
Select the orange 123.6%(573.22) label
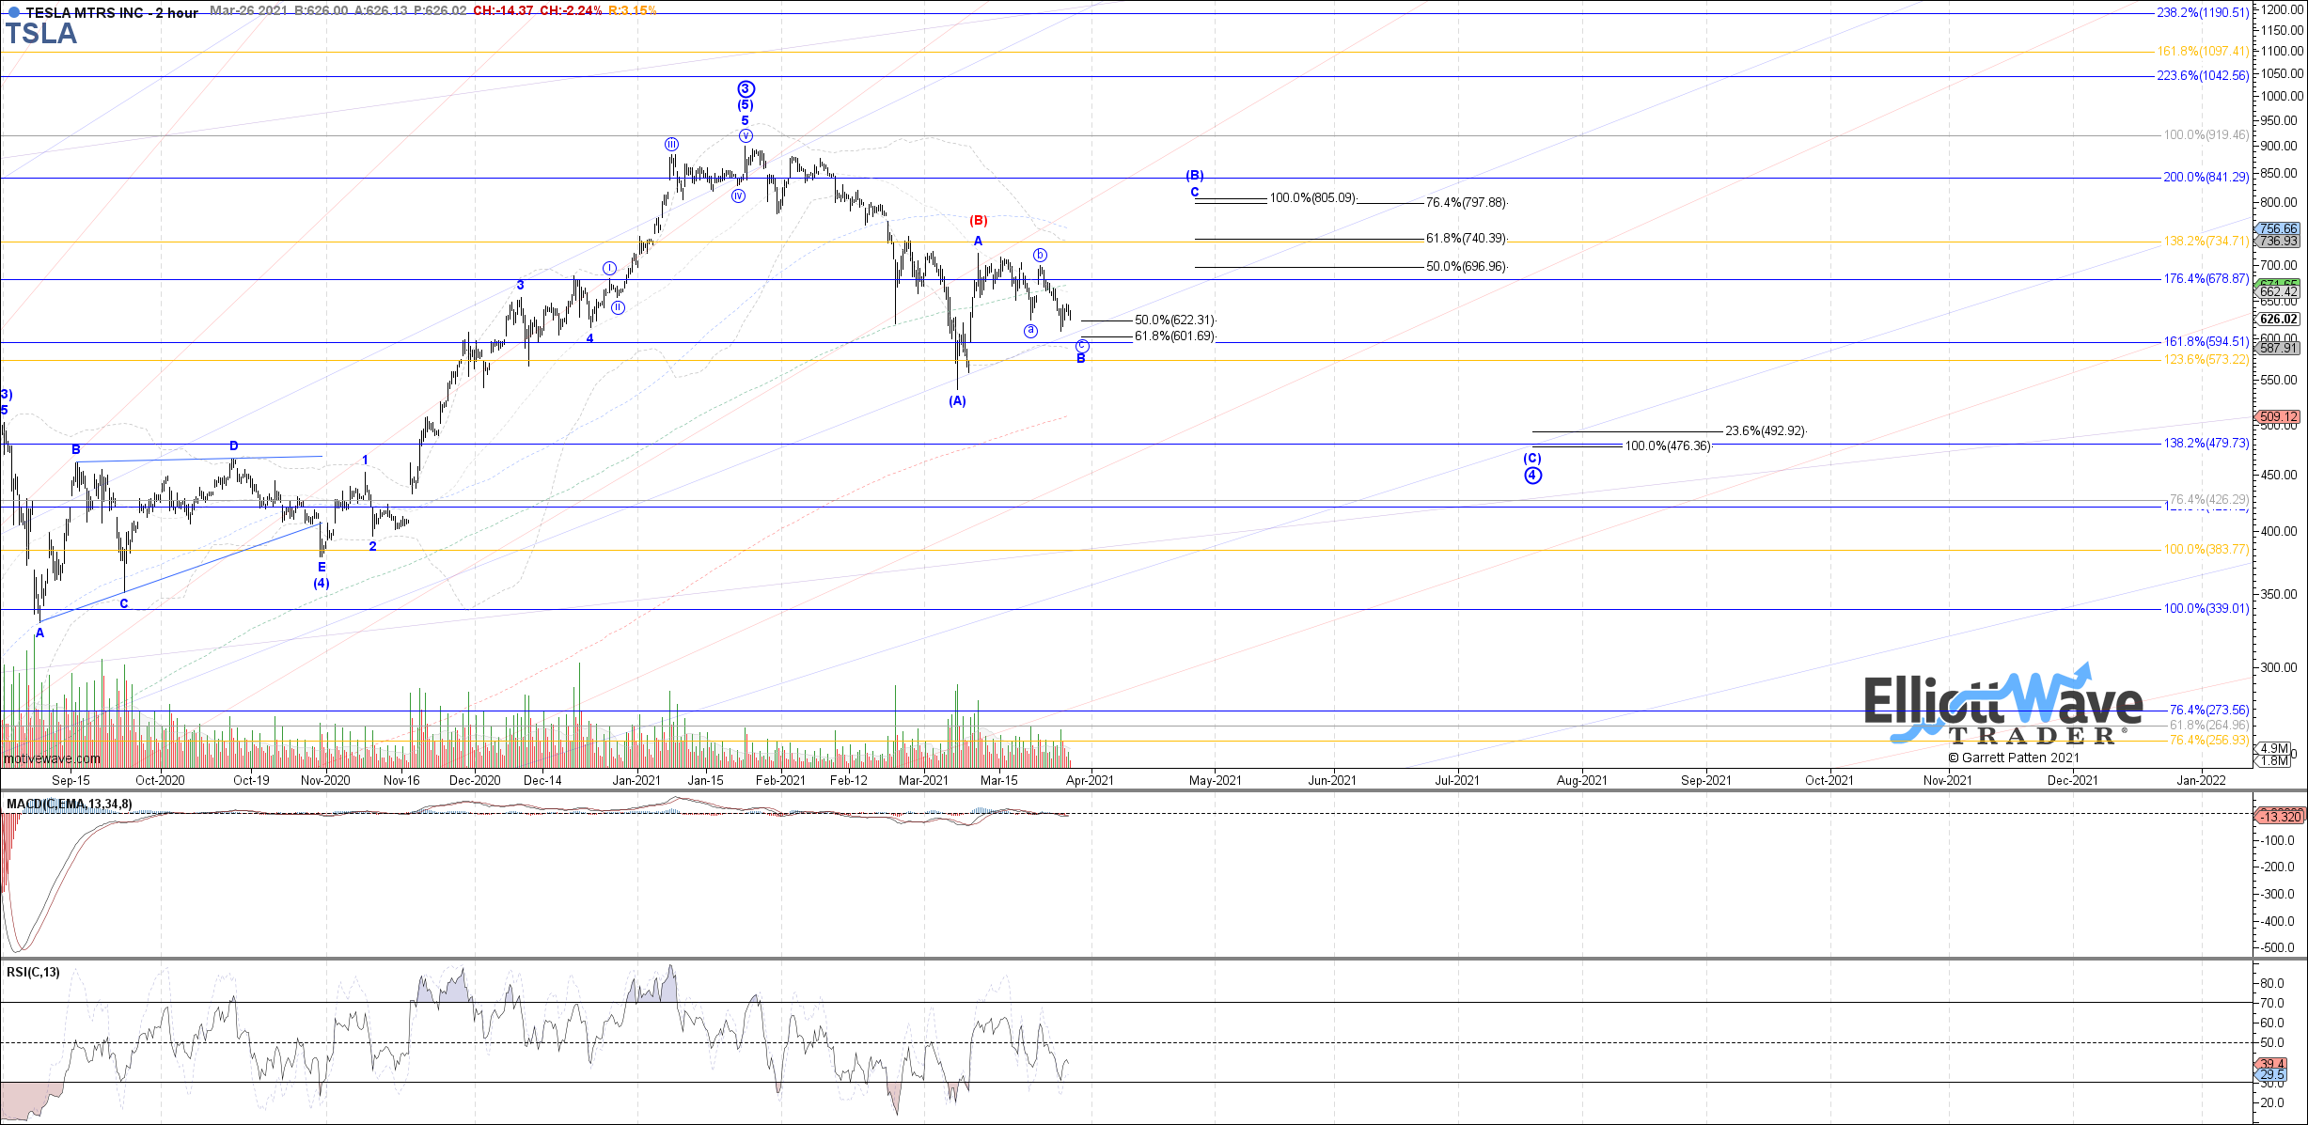click(x=2206, y=360)
